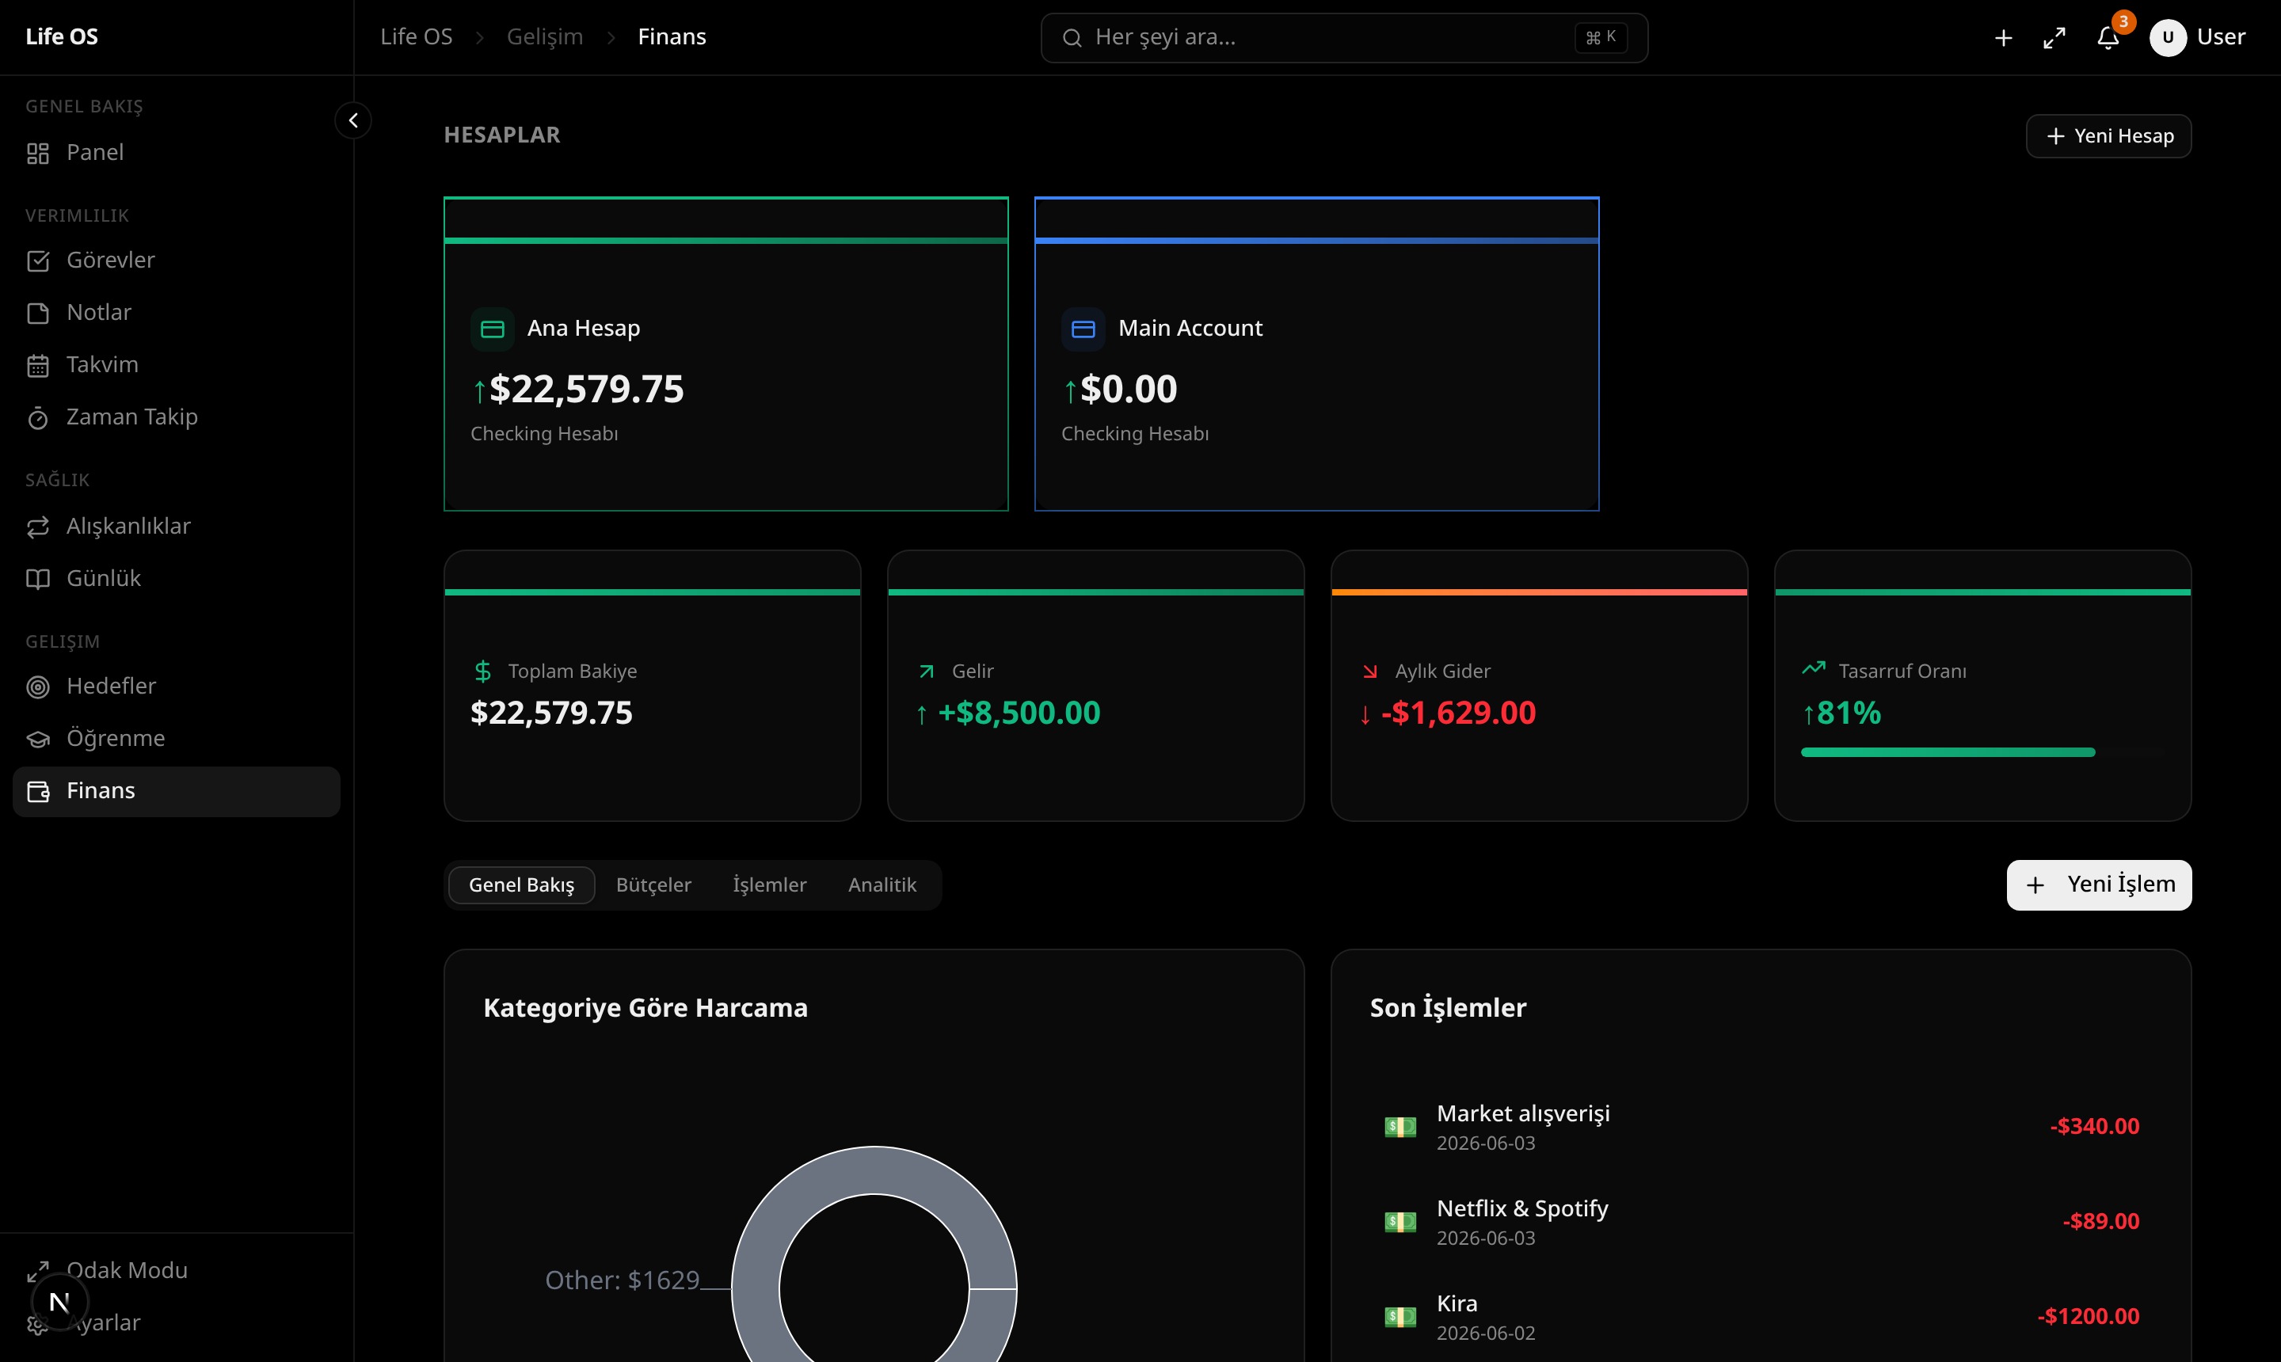Click the Finans breadcrumb
The height and width of the screenshot is (1362, 2281).
click(x=672, y=36)
